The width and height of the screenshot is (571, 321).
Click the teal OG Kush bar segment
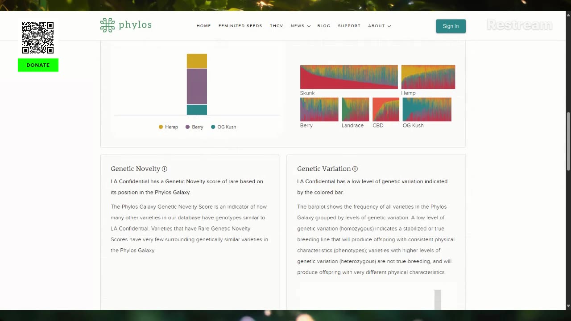197,110
